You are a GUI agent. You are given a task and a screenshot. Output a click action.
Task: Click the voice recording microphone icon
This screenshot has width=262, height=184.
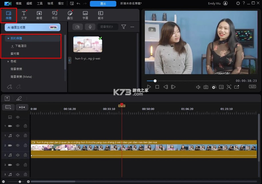[x=90, y=27]
